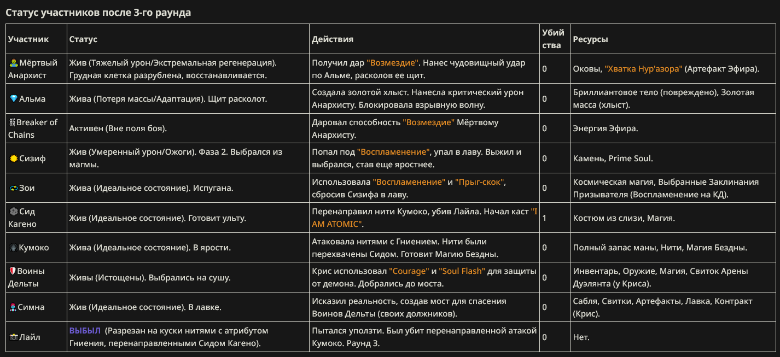This screenshot has width=780, height=357.
Task: Click the orange "Хватка Нур'азора" artifact text
Action: tap(643, 69)
